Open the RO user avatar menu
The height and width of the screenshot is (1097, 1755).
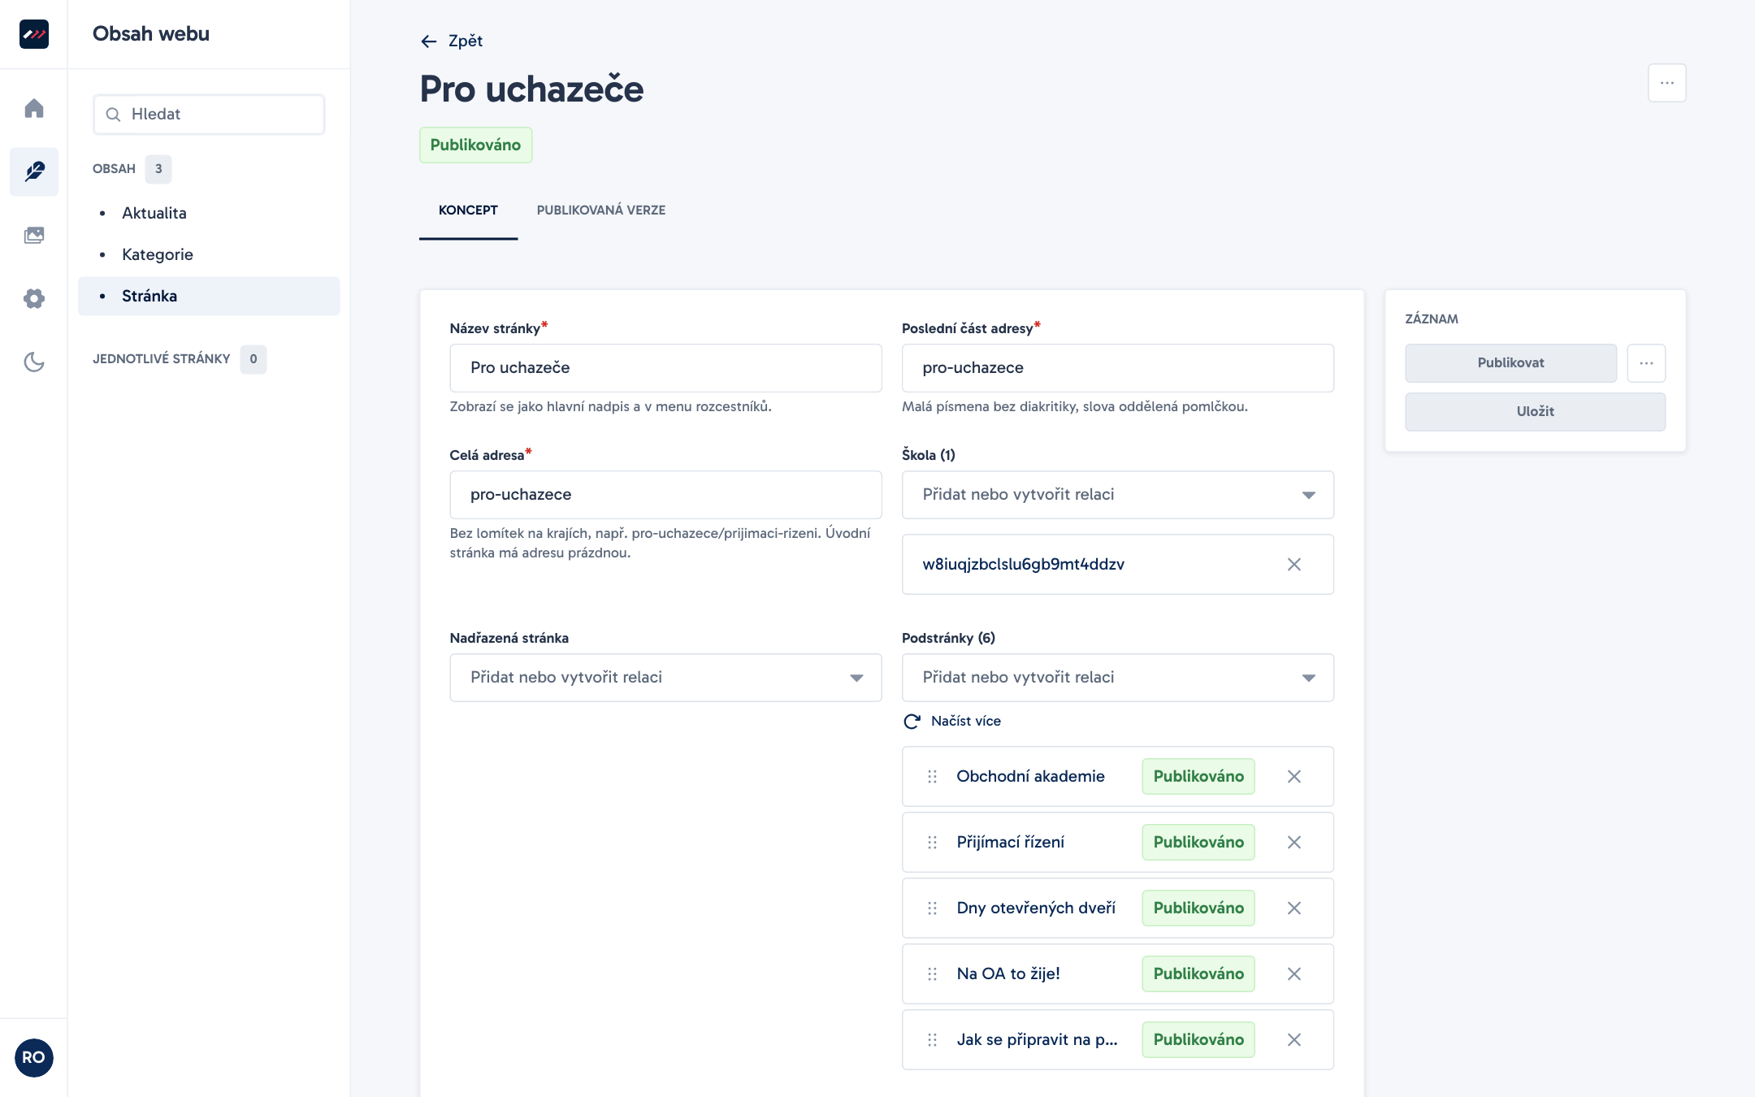click(x=33, y=1057)
